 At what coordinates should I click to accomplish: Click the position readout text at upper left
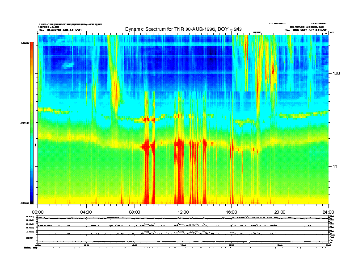60,30
